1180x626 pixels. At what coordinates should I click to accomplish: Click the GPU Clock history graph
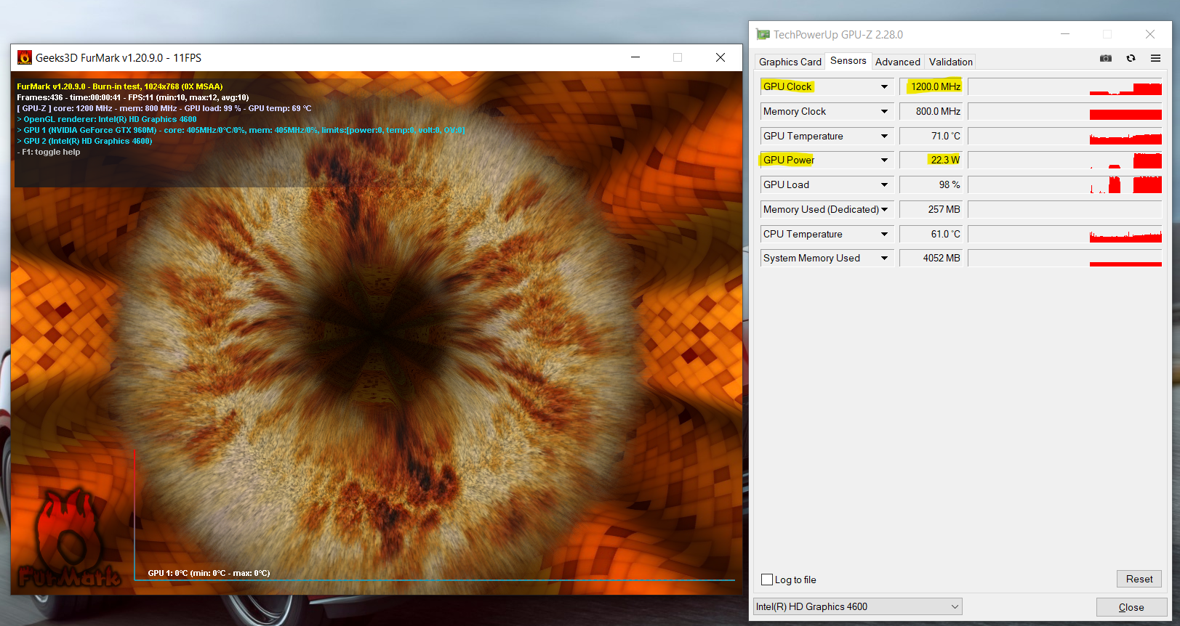pyautogui.click(x=1065, y=86)
